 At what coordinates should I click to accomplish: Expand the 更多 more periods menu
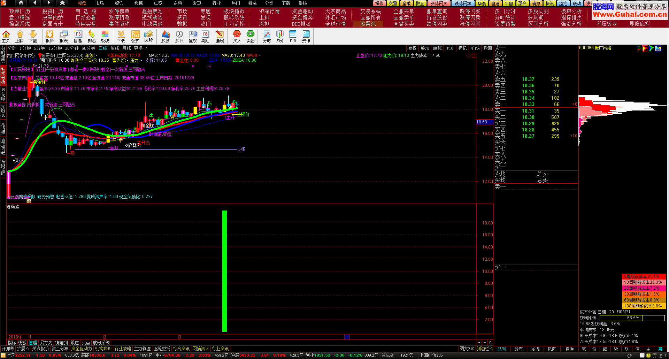(x=141, y=48)
